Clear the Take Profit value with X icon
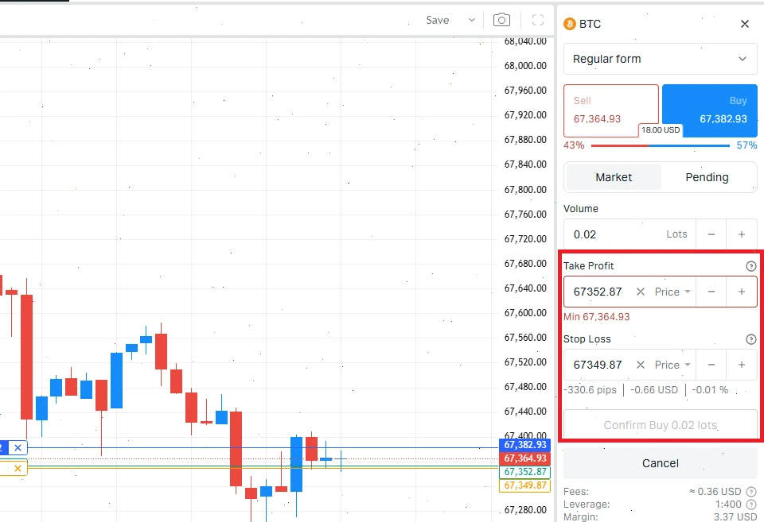The height and width of the screenshot is (522, 764). [x=641, y=292]
